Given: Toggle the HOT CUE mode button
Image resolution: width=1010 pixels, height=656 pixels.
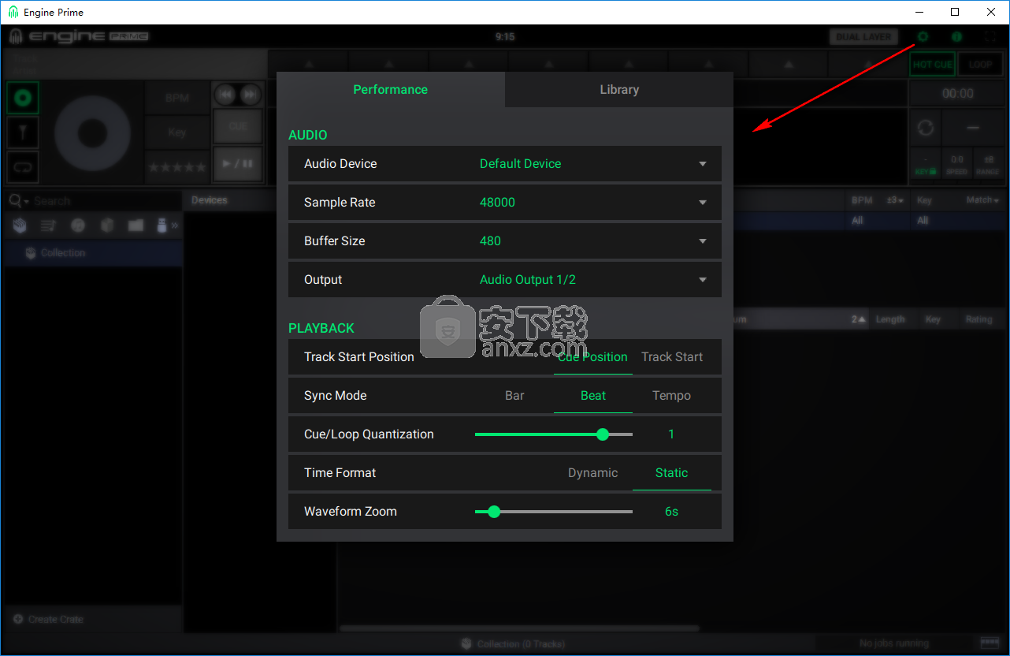Looking at the screenshot, I should [933, 65].
